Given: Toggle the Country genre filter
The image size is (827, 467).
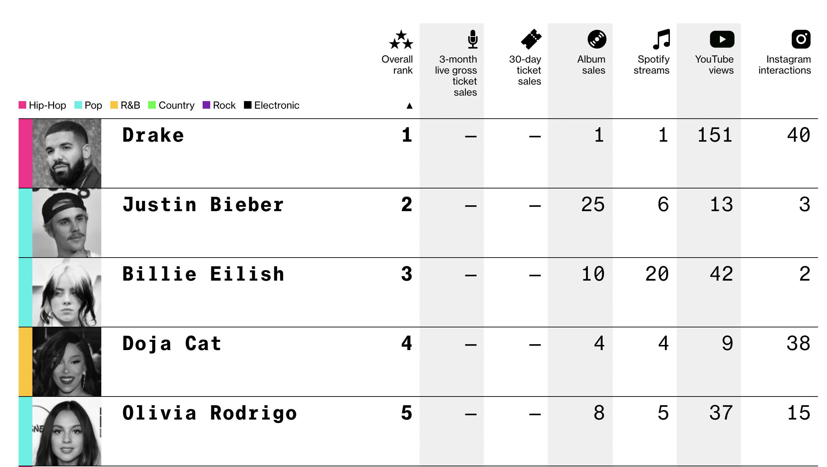Looking at the screenshot, I should (171, 105).
